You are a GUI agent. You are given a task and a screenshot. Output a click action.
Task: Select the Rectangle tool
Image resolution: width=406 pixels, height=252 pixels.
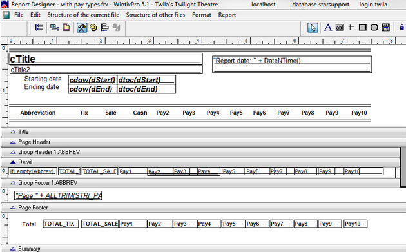click(x=362, y=28)
